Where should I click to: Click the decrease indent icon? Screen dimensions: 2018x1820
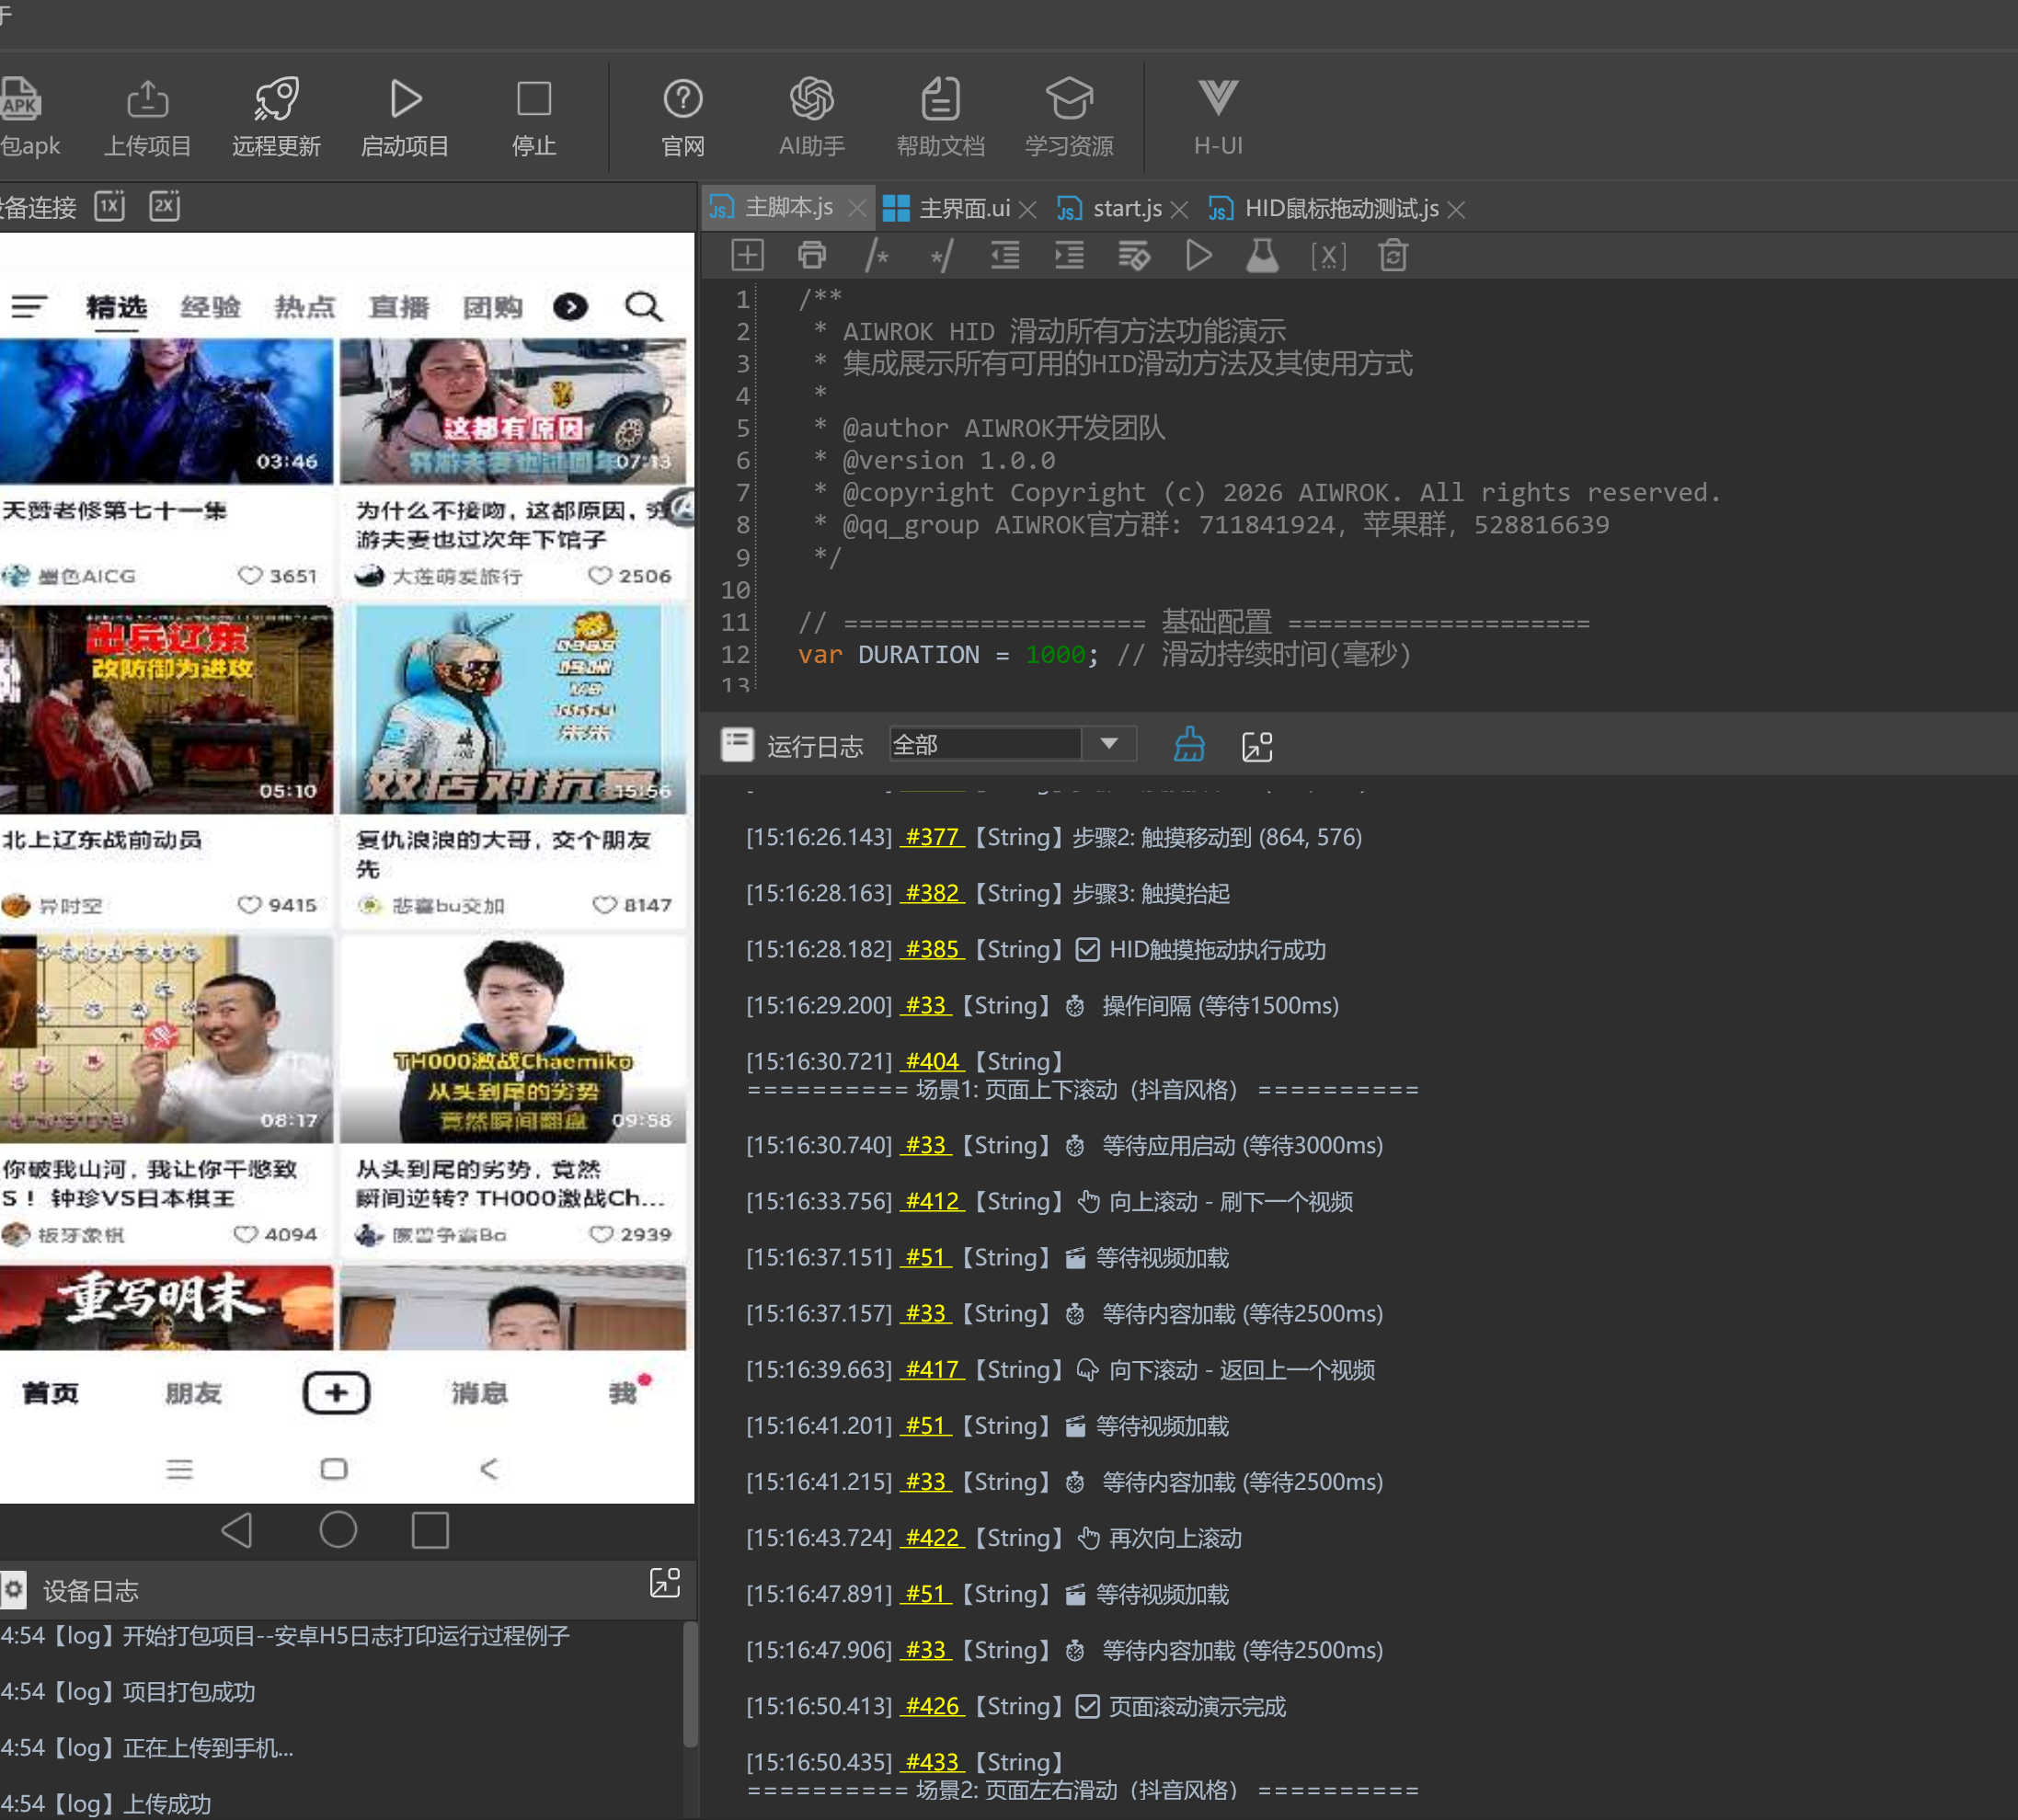[x=1005, y=256]
